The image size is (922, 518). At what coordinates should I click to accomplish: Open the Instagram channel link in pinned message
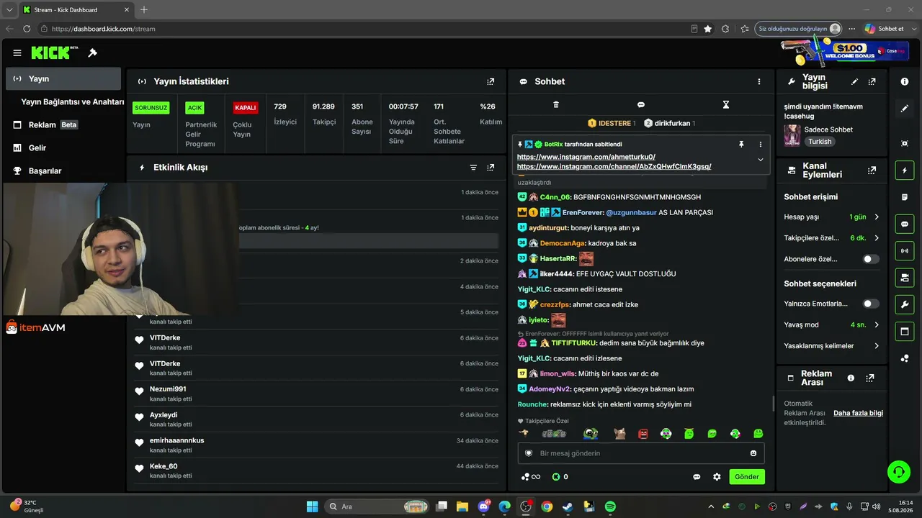614,166
